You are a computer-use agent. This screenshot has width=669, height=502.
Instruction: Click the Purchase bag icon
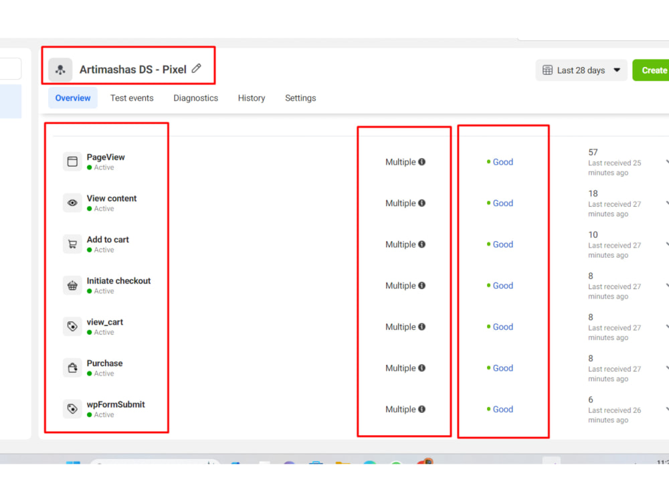point(72,367)
